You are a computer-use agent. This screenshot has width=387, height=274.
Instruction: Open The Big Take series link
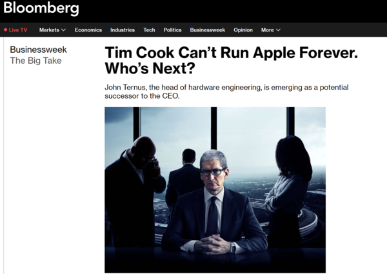coord(35,61)
